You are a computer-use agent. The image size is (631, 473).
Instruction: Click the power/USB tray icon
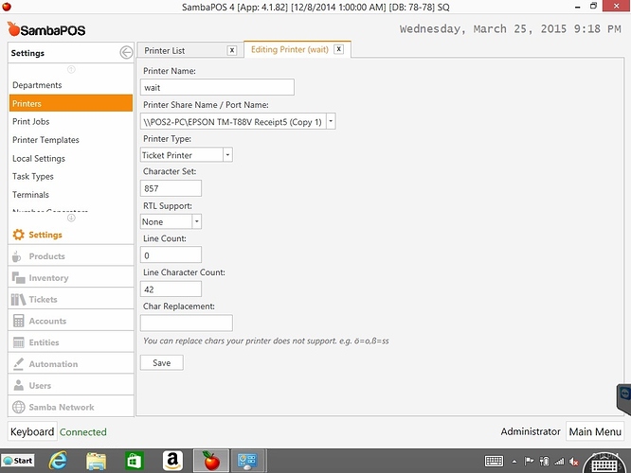point(544,462)
